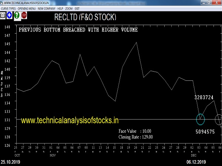Click the RECLTD (F&O STOCK) chart title

tap(85, 17)
